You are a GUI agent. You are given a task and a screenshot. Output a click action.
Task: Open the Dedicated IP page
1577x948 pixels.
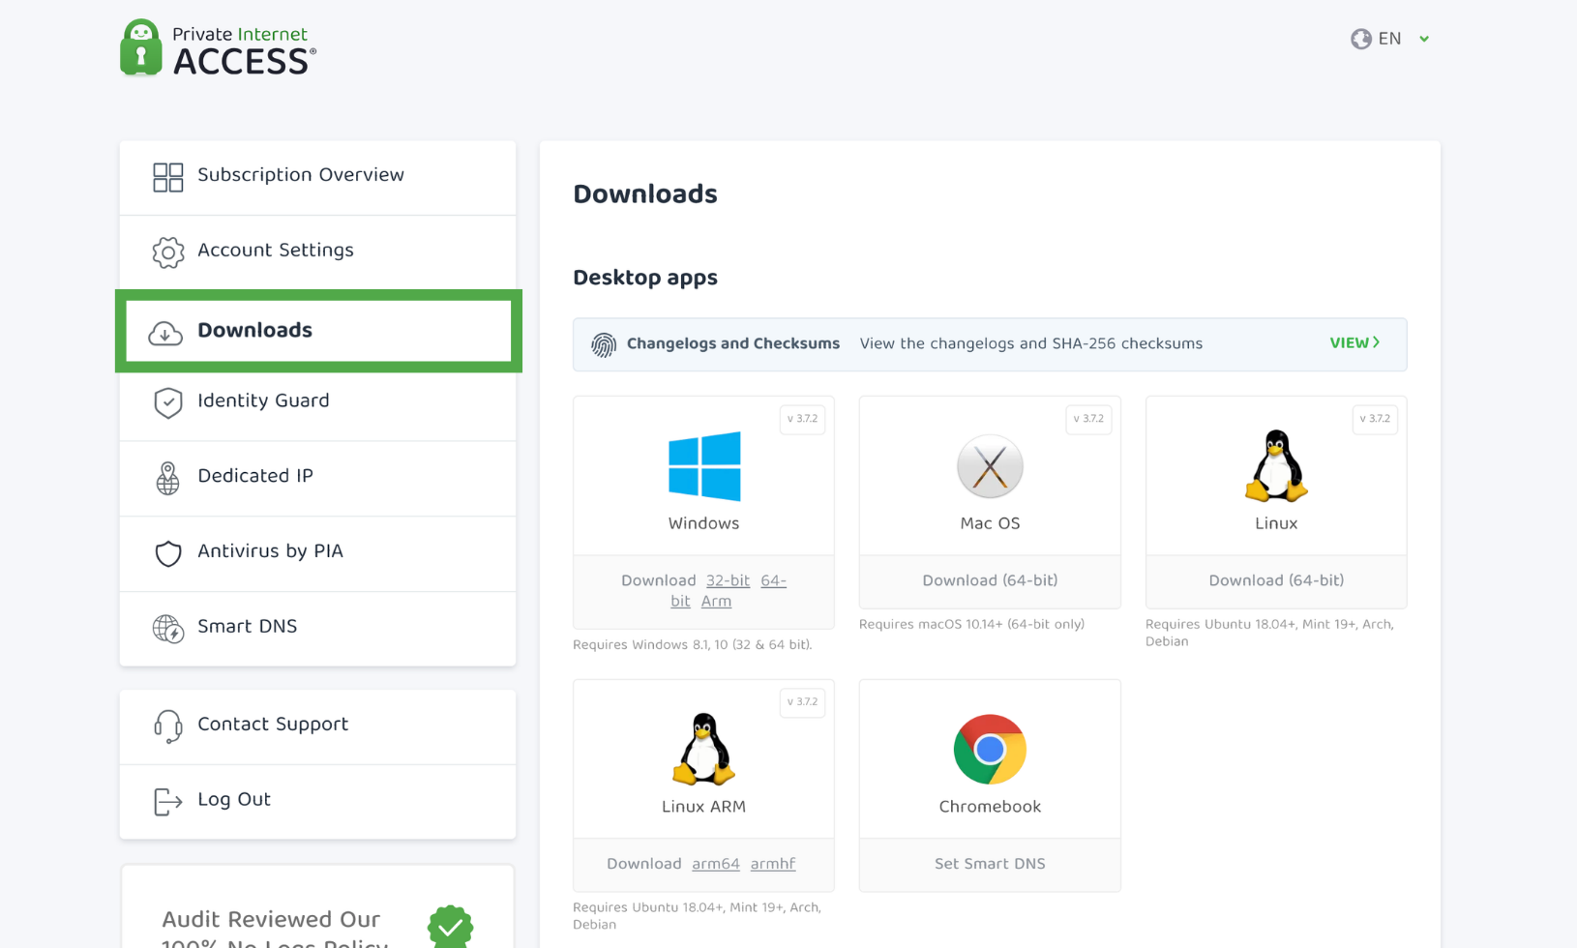point(317,478)
